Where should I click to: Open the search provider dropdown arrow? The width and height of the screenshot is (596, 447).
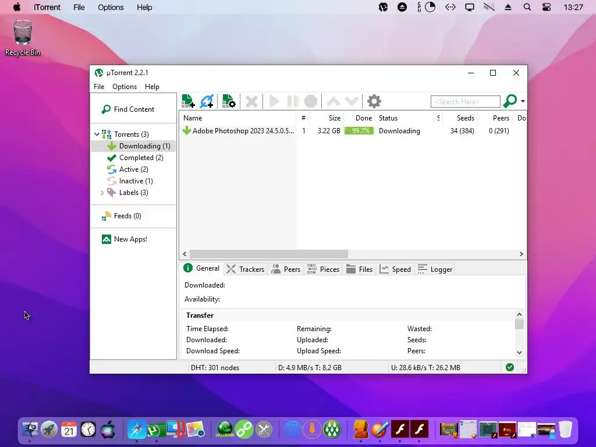click(523, 101)
